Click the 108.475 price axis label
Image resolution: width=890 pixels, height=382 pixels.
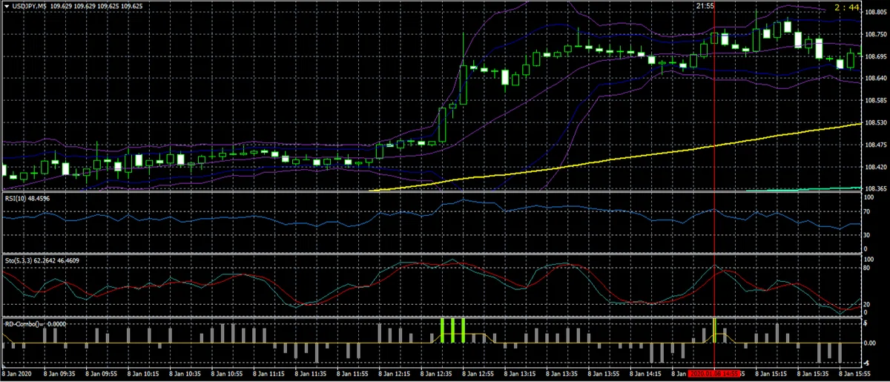(876, 145)
